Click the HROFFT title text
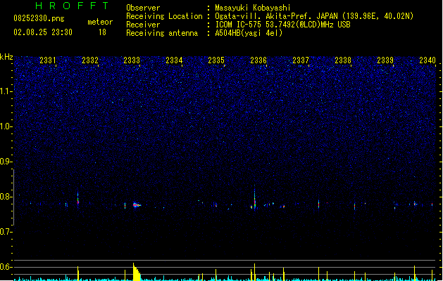 (x=73, y=6)
